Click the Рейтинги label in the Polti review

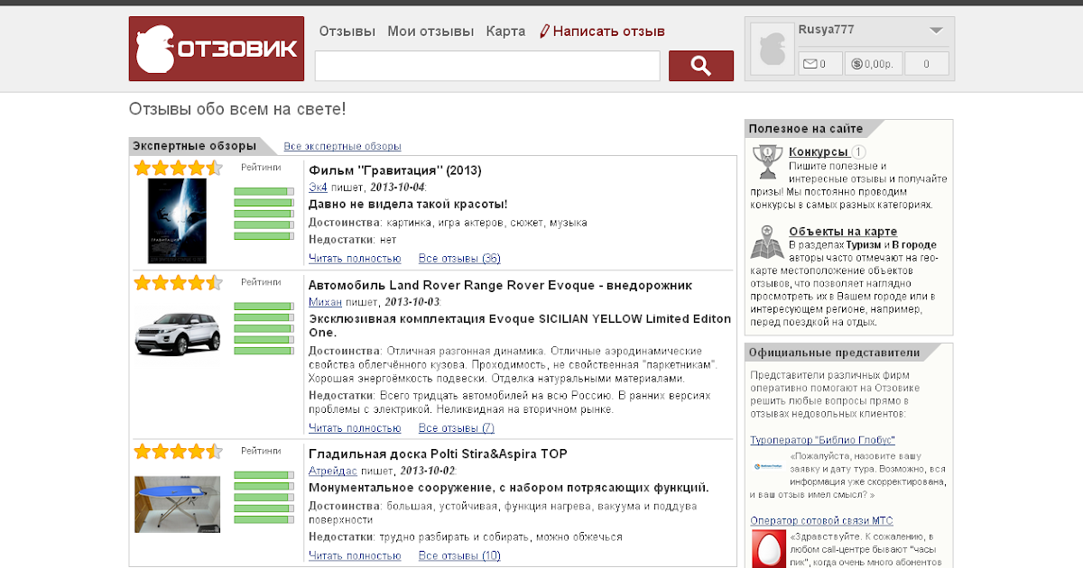pyautogui.click(x=261, y=450)
